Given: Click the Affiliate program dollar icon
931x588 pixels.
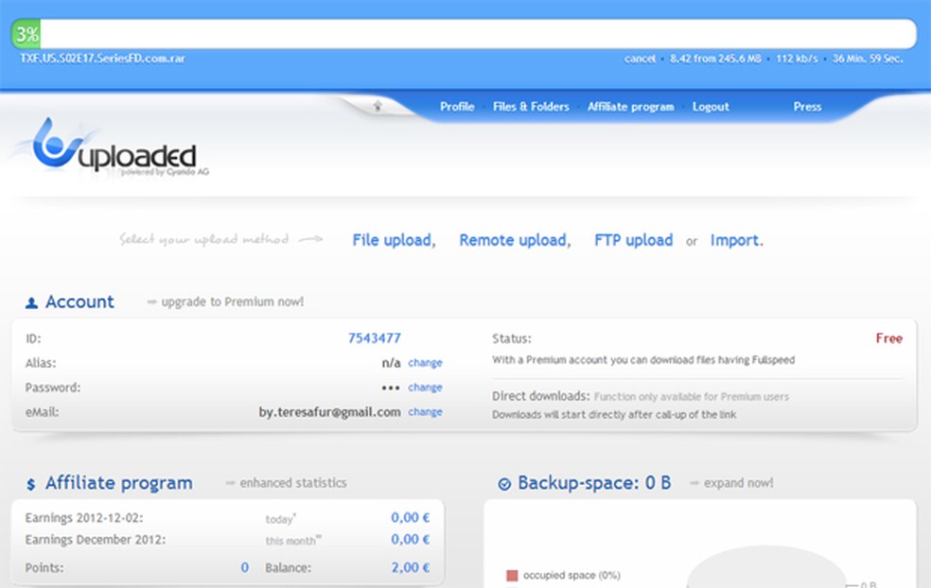Looking at the screenshot, I should (31, 484).
